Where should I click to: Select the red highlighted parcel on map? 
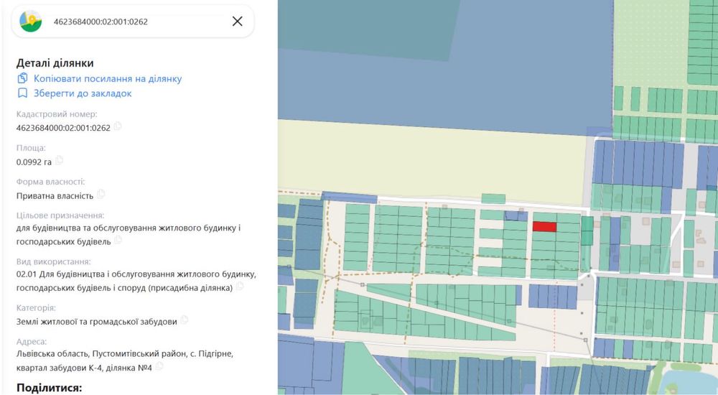point(544,227)
